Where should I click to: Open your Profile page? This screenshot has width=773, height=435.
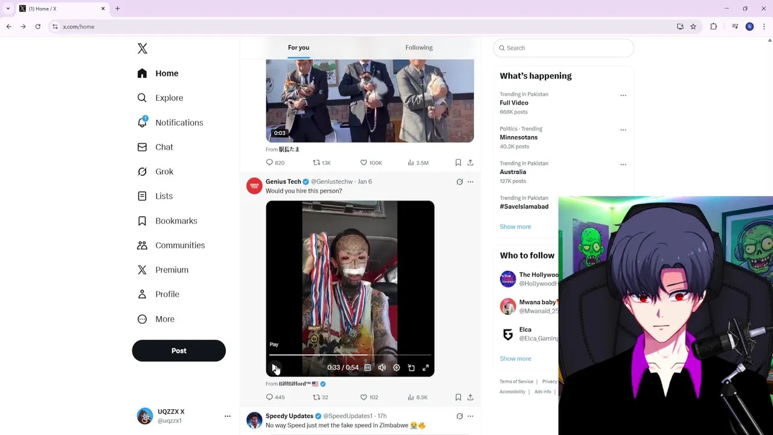coord(158,294)
